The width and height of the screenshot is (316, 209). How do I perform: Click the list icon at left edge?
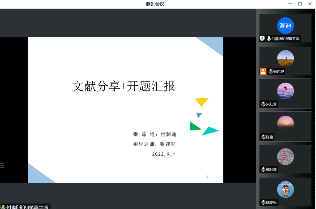(x=2, y=165)
